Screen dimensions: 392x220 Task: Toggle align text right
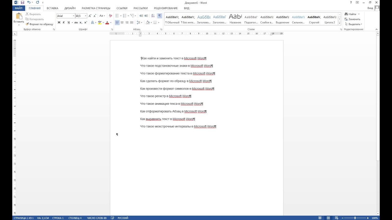127,23
